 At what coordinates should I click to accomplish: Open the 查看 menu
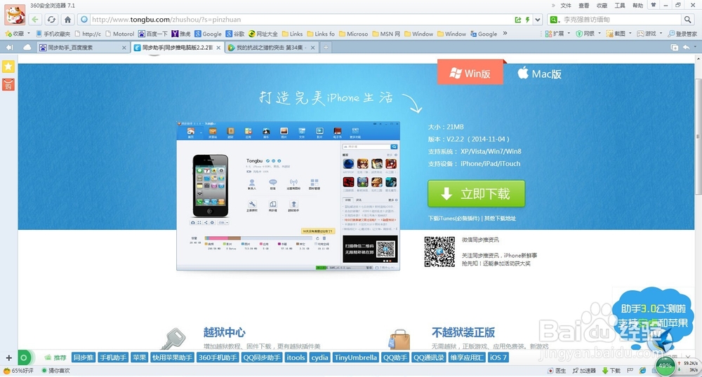(x=584, y=6)
